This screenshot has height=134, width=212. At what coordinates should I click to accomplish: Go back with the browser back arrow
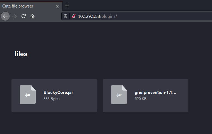5,16
